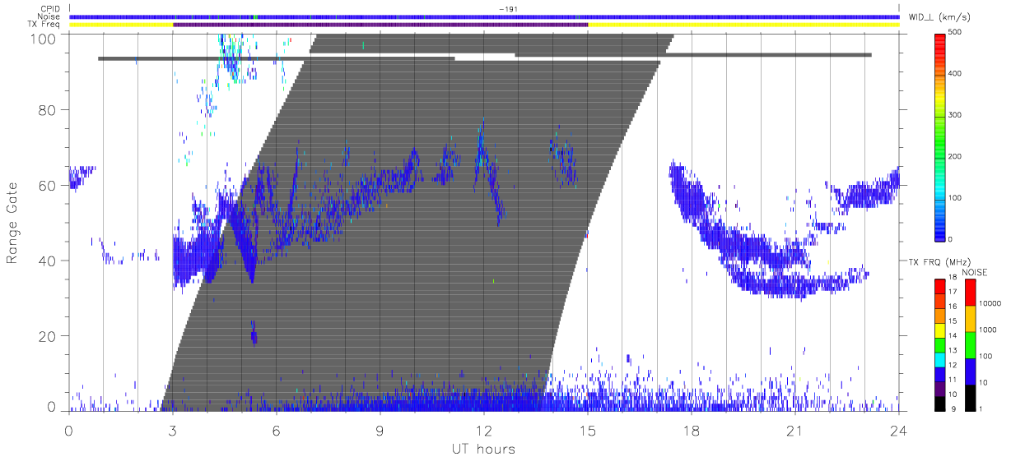Image resolution: width=1011 pixels, height=466 pixels.
Task: Click tick label 80 on Range Gate axis
Action: coord(47,109)
